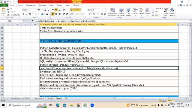Switch to the Formulas tab

click(42, 5)
